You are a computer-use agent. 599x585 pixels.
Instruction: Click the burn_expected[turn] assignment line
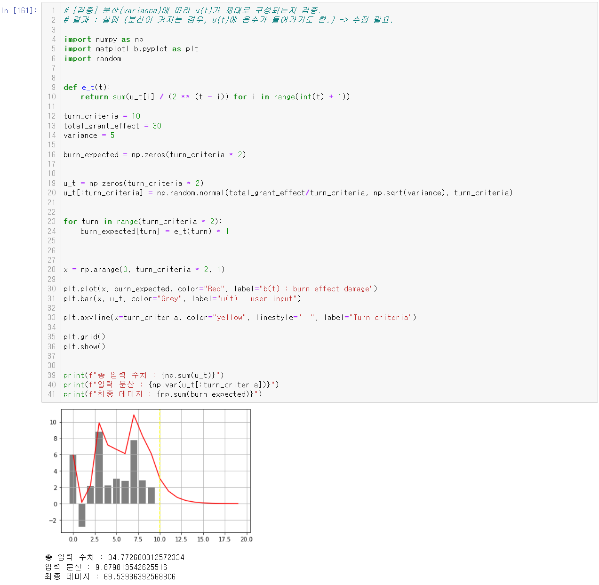point(155,232)
